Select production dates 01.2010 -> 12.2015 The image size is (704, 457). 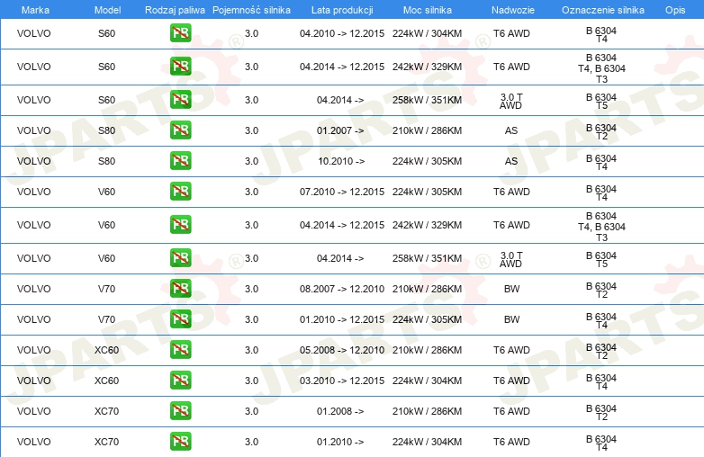tap(342, 319)
